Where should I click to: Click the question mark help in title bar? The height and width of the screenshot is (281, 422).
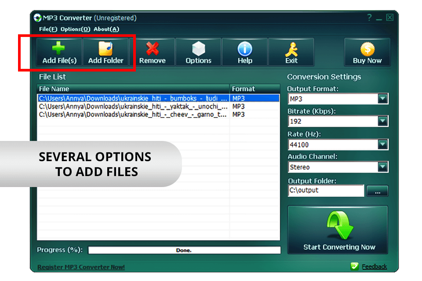coord(369,18)
